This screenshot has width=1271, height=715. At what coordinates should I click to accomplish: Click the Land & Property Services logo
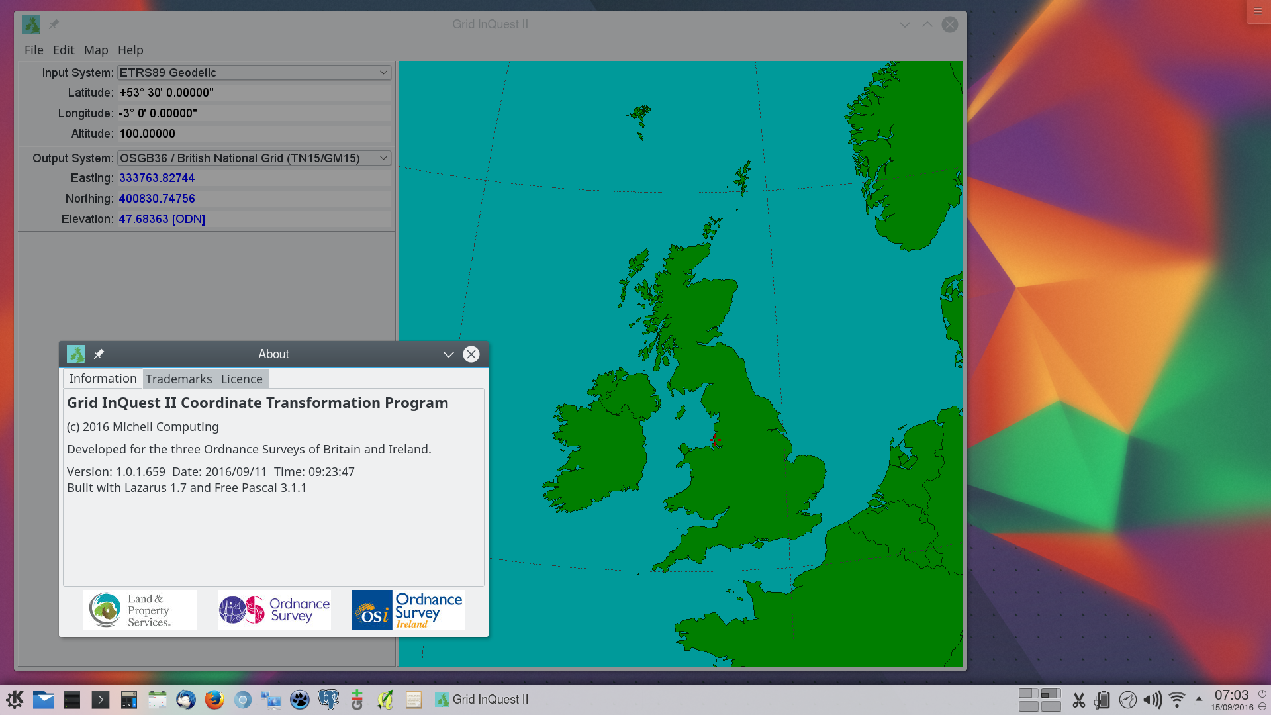click(140, 610)
